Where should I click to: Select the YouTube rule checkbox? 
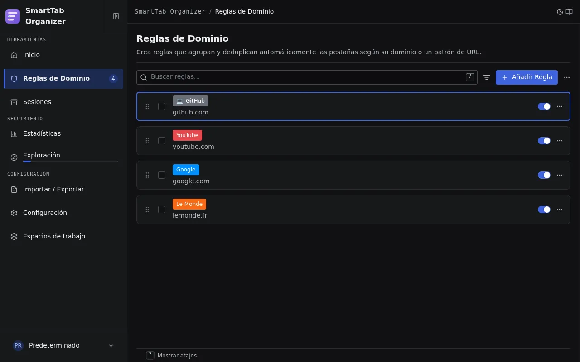[162, 141]
